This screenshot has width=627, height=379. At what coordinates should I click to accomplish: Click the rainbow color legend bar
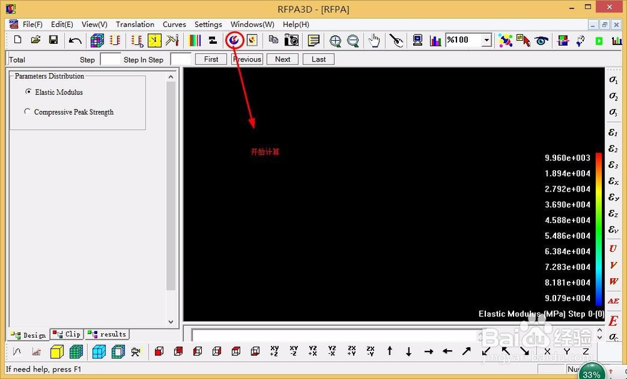coord(599,229)
